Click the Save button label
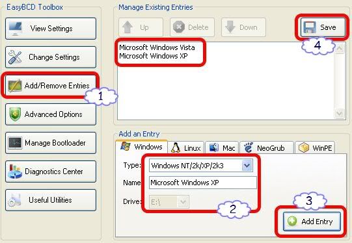Image resolution: width=352 pixels, height=243 pixels. [328, 27]
